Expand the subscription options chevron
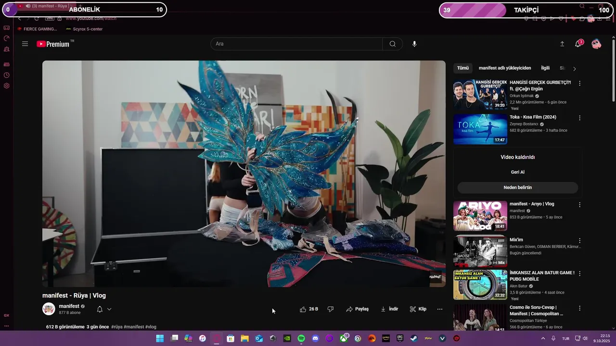 coord(109,309)
